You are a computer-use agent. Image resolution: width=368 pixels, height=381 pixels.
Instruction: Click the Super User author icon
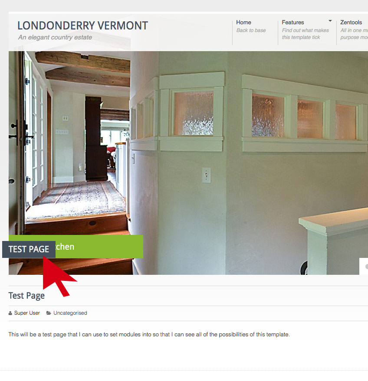(10, 313)
